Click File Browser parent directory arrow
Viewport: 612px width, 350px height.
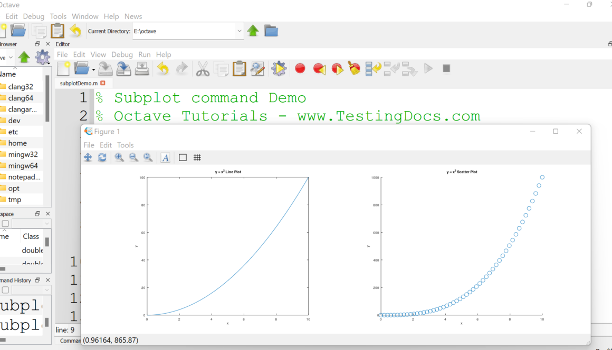tap(24, 57)
